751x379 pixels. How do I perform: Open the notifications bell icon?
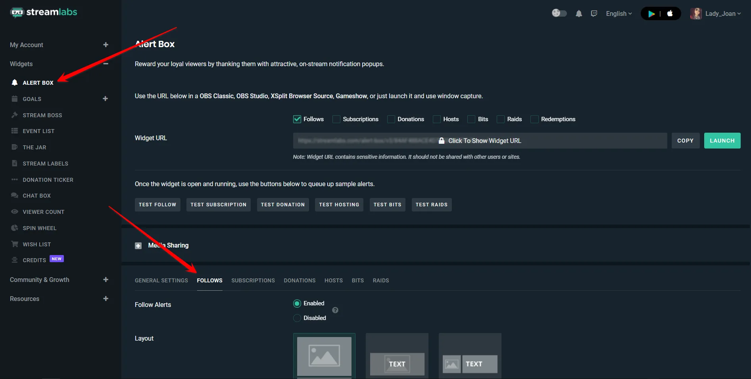[579, 13]
